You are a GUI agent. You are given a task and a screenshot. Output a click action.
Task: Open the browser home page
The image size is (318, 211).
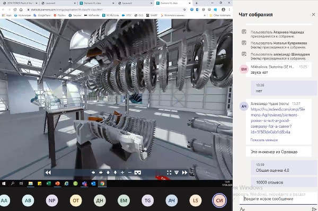tap(21, 10)
